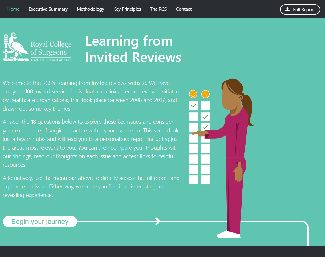Click the third-row checked box under sad face

click(205, 127)
